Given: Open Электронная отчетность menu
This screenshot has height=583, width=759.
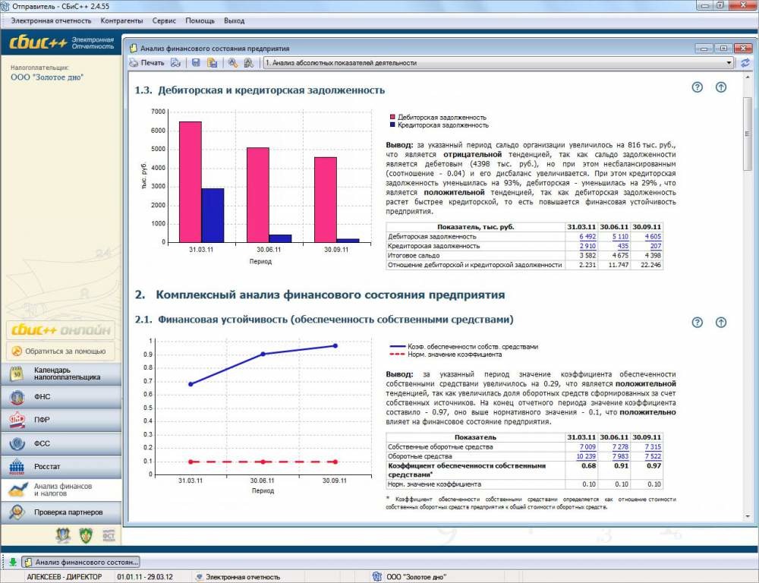Looking at the screenshot, I should 52,20.
